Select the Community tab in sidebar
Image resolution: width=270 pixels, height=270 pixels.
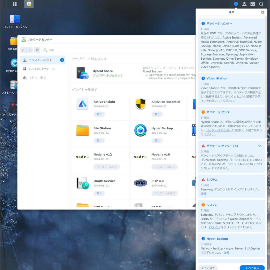pyautogui.click(x=43, y=78)
